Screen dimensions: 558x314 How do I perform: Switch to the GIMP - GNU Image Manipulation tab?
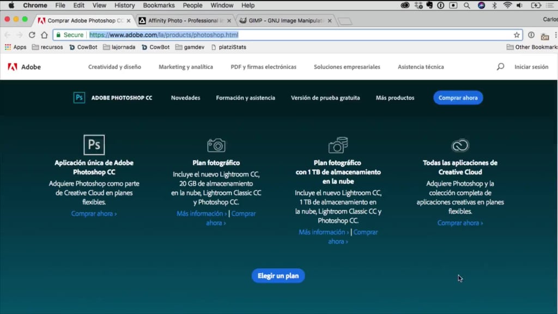286,21
